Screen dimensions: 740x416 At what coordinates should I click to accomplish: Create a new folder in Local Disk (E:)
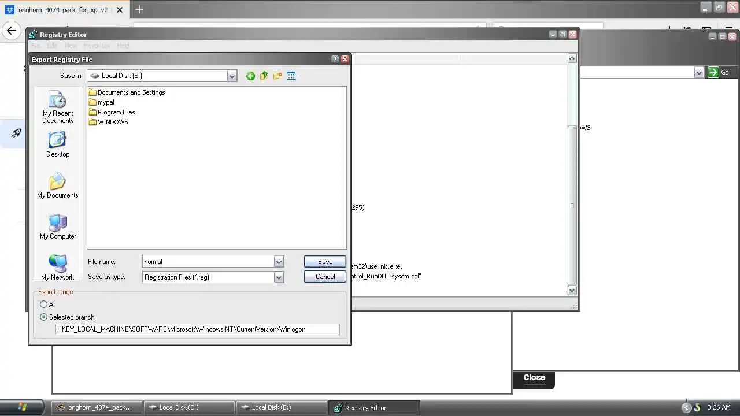pos(277,76)
